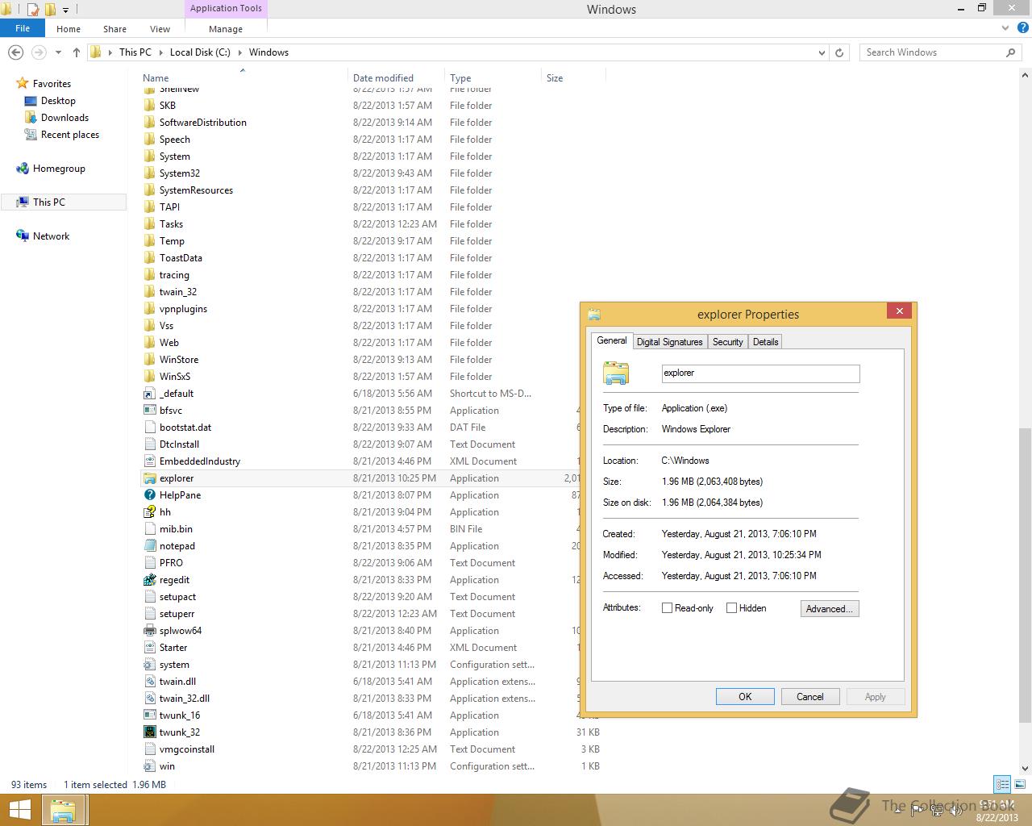
Task: Open File Explorer from the taskbar
Action: [63, 810]
